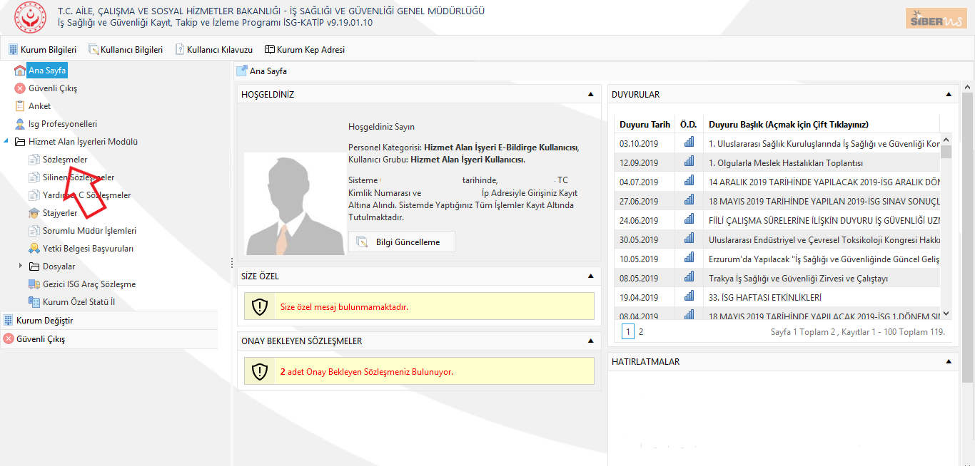Open Gezici ISG Araç Sözleşme
This screenshot has width=975, height=466.
pos(89,284)
